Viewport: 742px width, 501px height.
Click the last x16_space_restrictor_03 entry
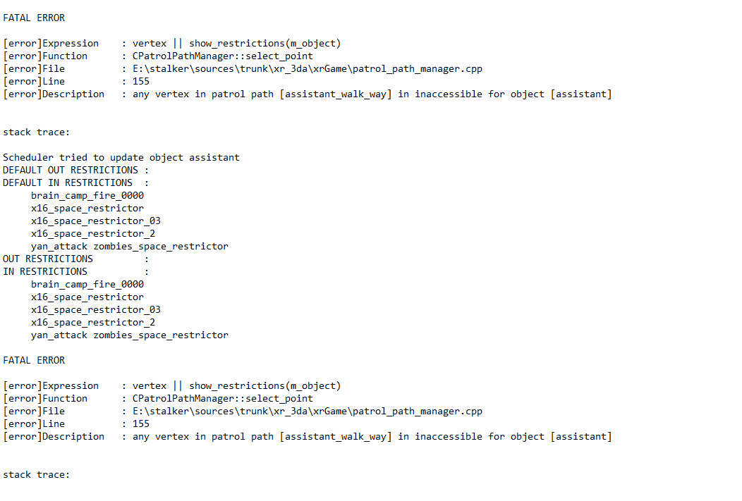coord(96,309)
